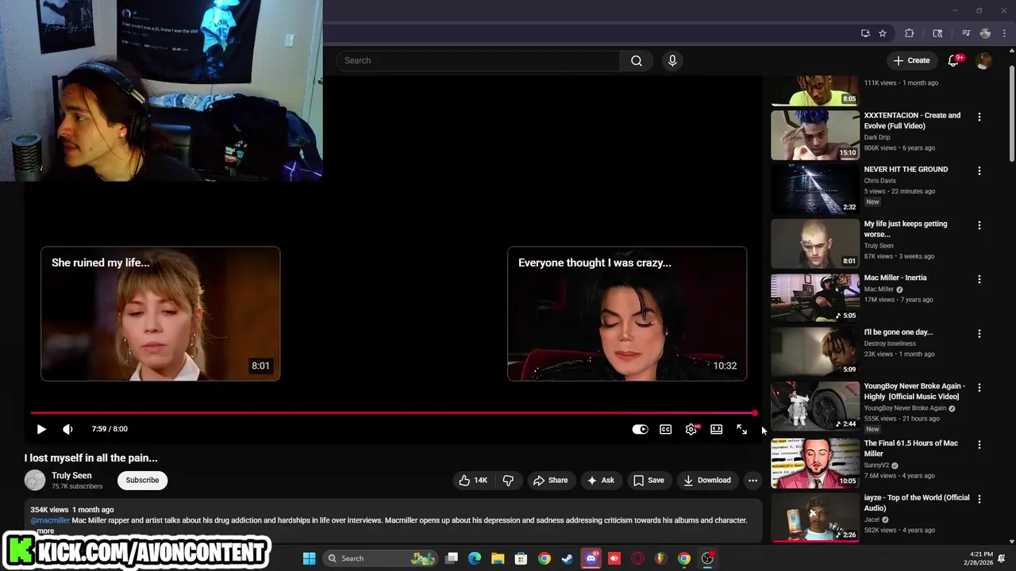Focus the YouTube search field

tap(479, 60)
